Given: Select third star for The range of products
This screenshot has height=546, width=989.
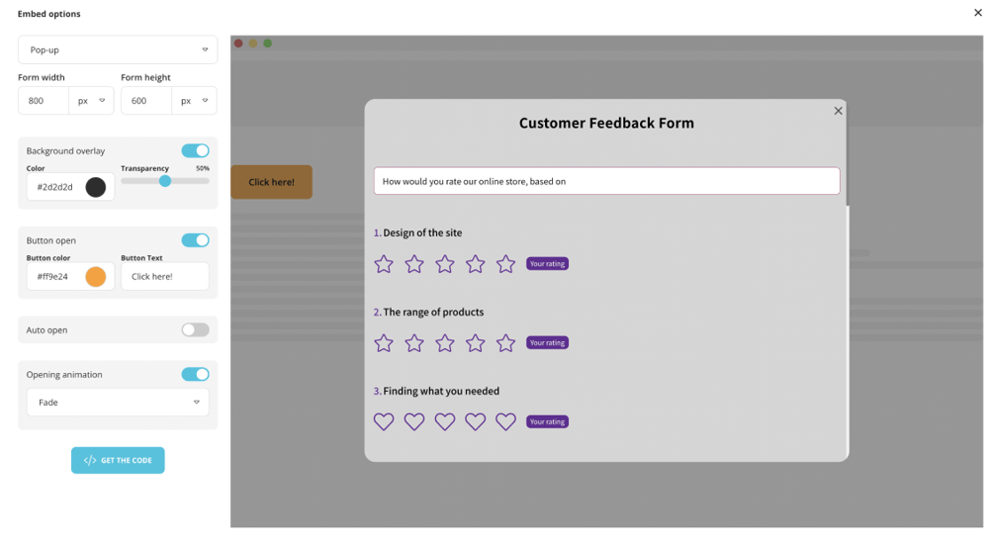Looking at the screenshot, I should pos(445,343).
